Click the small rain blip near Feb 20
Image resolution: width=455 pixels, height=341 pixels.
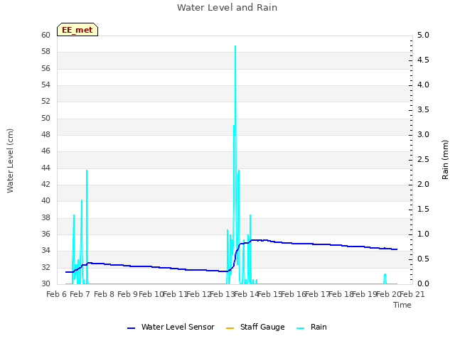click(x=385, y=278)
